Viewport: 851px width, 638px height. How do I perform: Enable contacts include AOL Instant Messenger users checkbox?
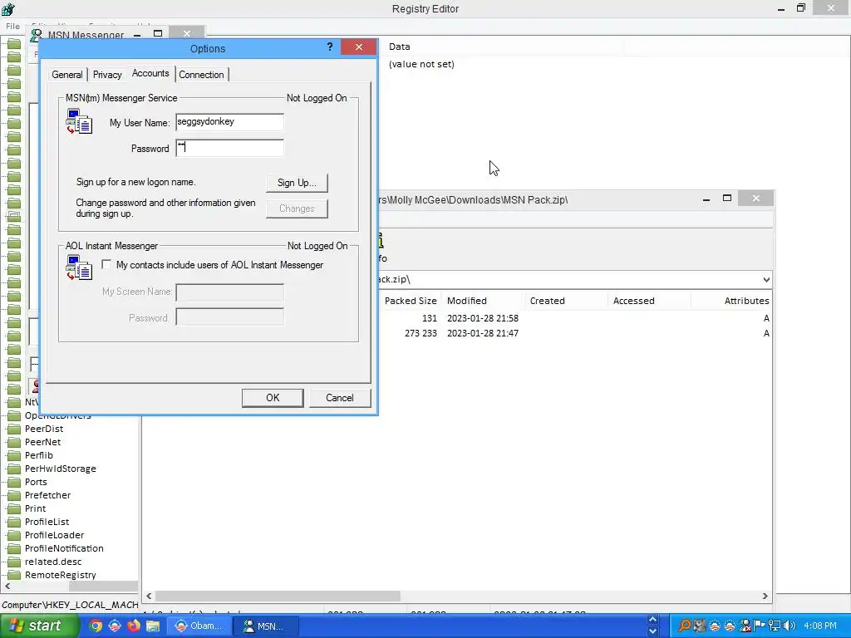pos(106,265)
